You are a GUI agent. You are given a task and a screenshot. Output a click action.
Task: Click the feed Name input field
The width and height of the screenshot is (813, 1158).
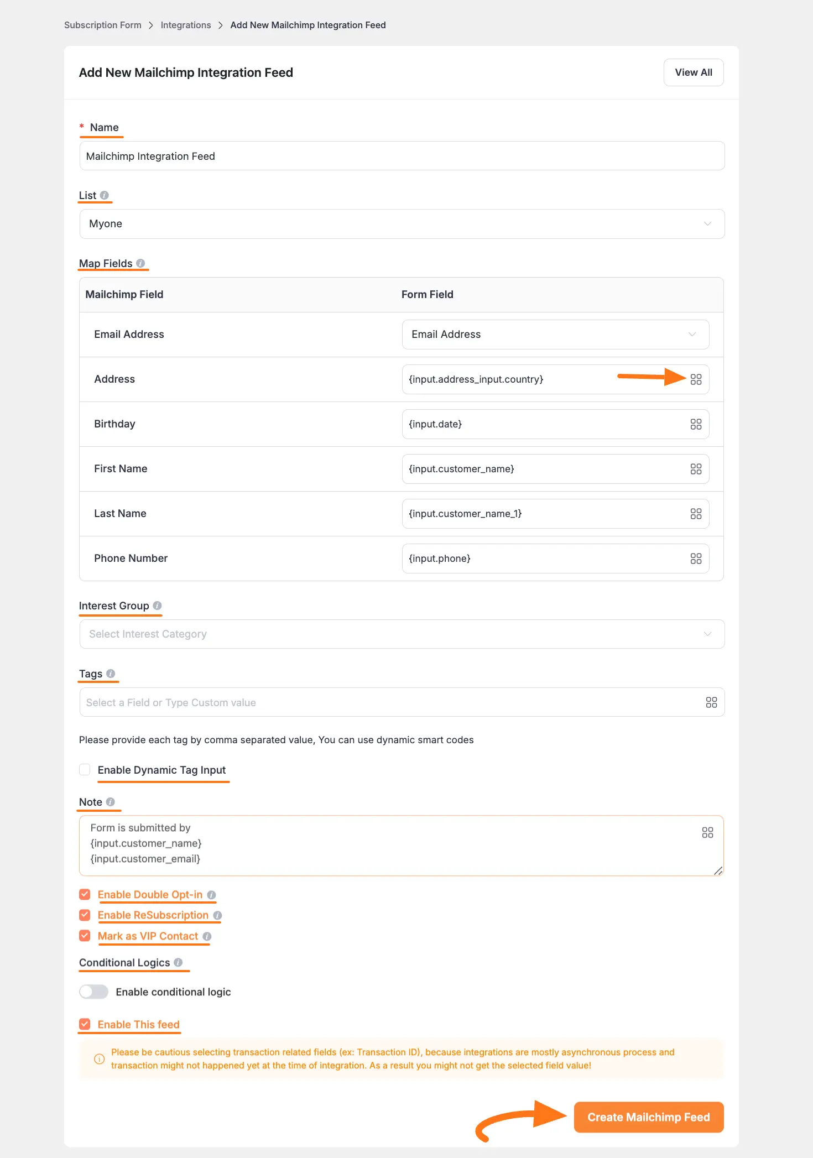click(x=402, y=156)
